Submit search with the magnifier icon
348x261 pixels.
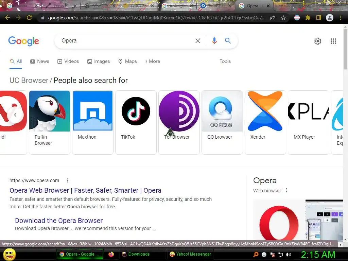click(x=228, y=41)
